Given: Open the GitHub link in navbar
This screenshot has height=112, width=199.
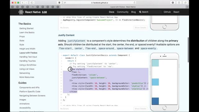Looking at the screenshot, I should pyautogui.click(x=167, y=12).
